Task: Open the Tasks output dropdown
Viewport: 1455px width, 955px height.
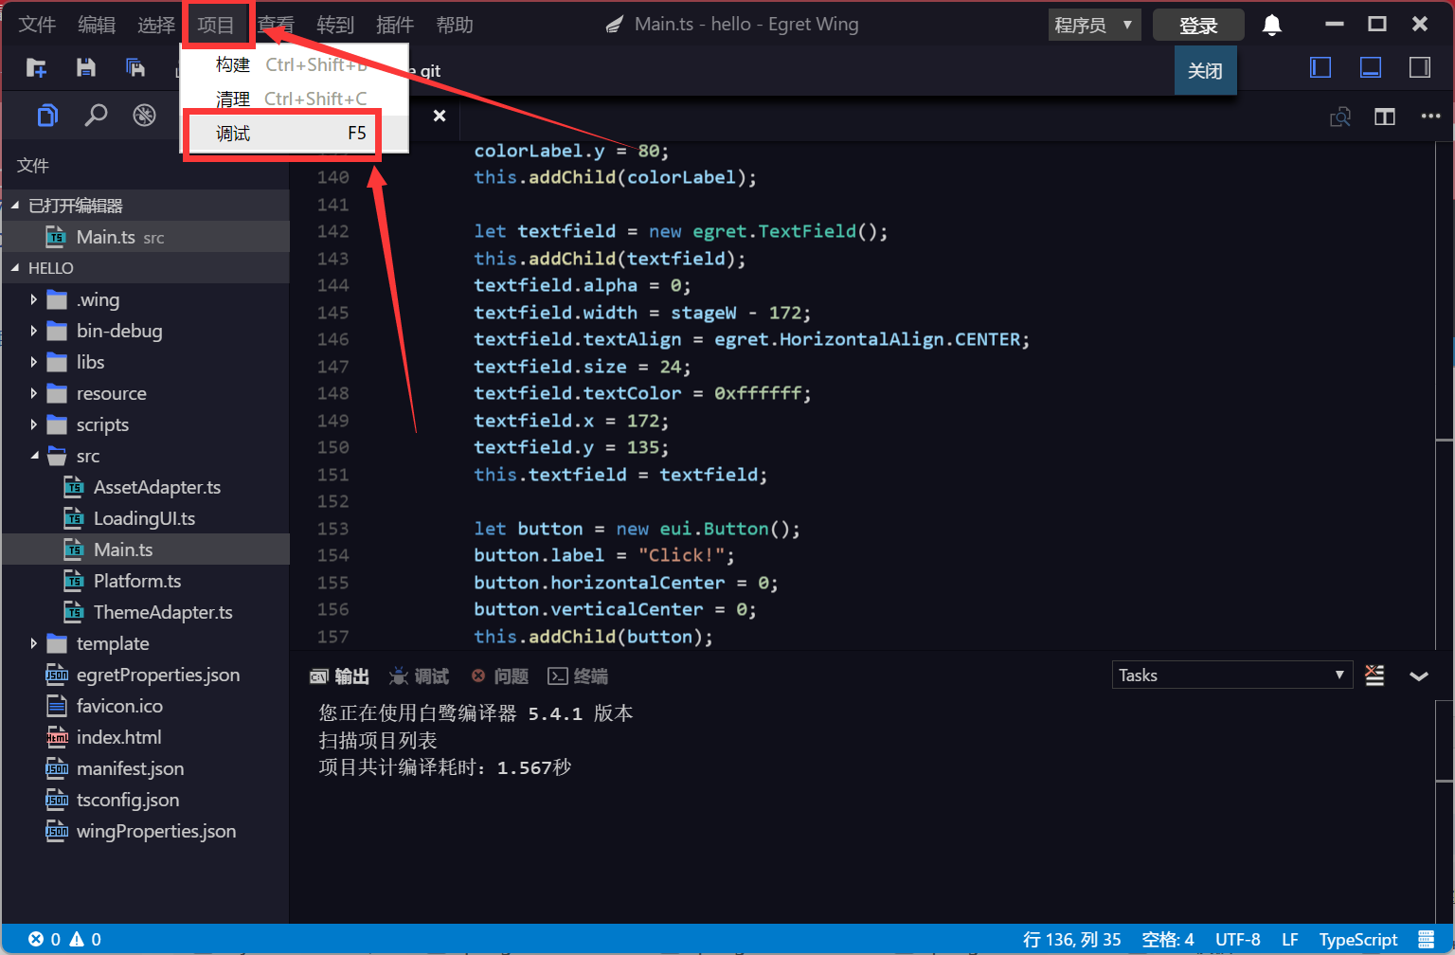Action: [1232, 676]
